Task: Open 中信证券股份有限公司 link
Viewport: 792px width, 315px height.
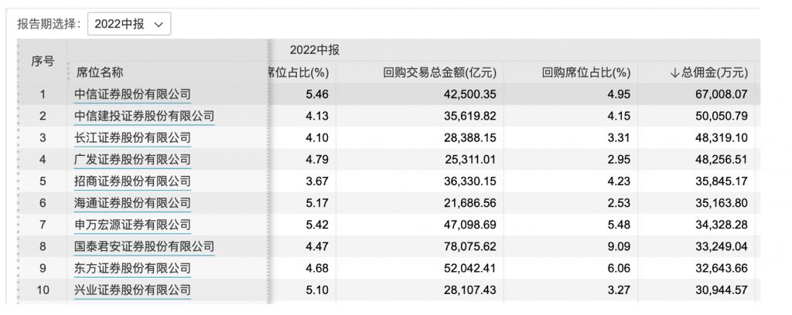Action: coord(132,94)
